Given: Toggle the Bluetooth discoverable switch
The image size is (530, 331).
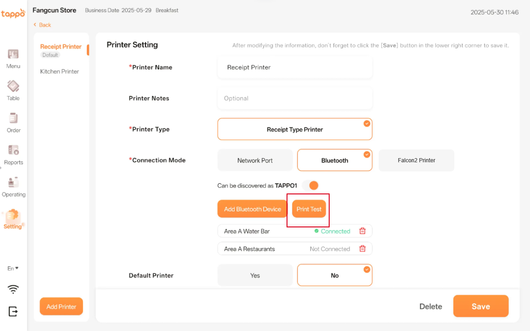Looking at the screenshot, I should click(310, 186).
